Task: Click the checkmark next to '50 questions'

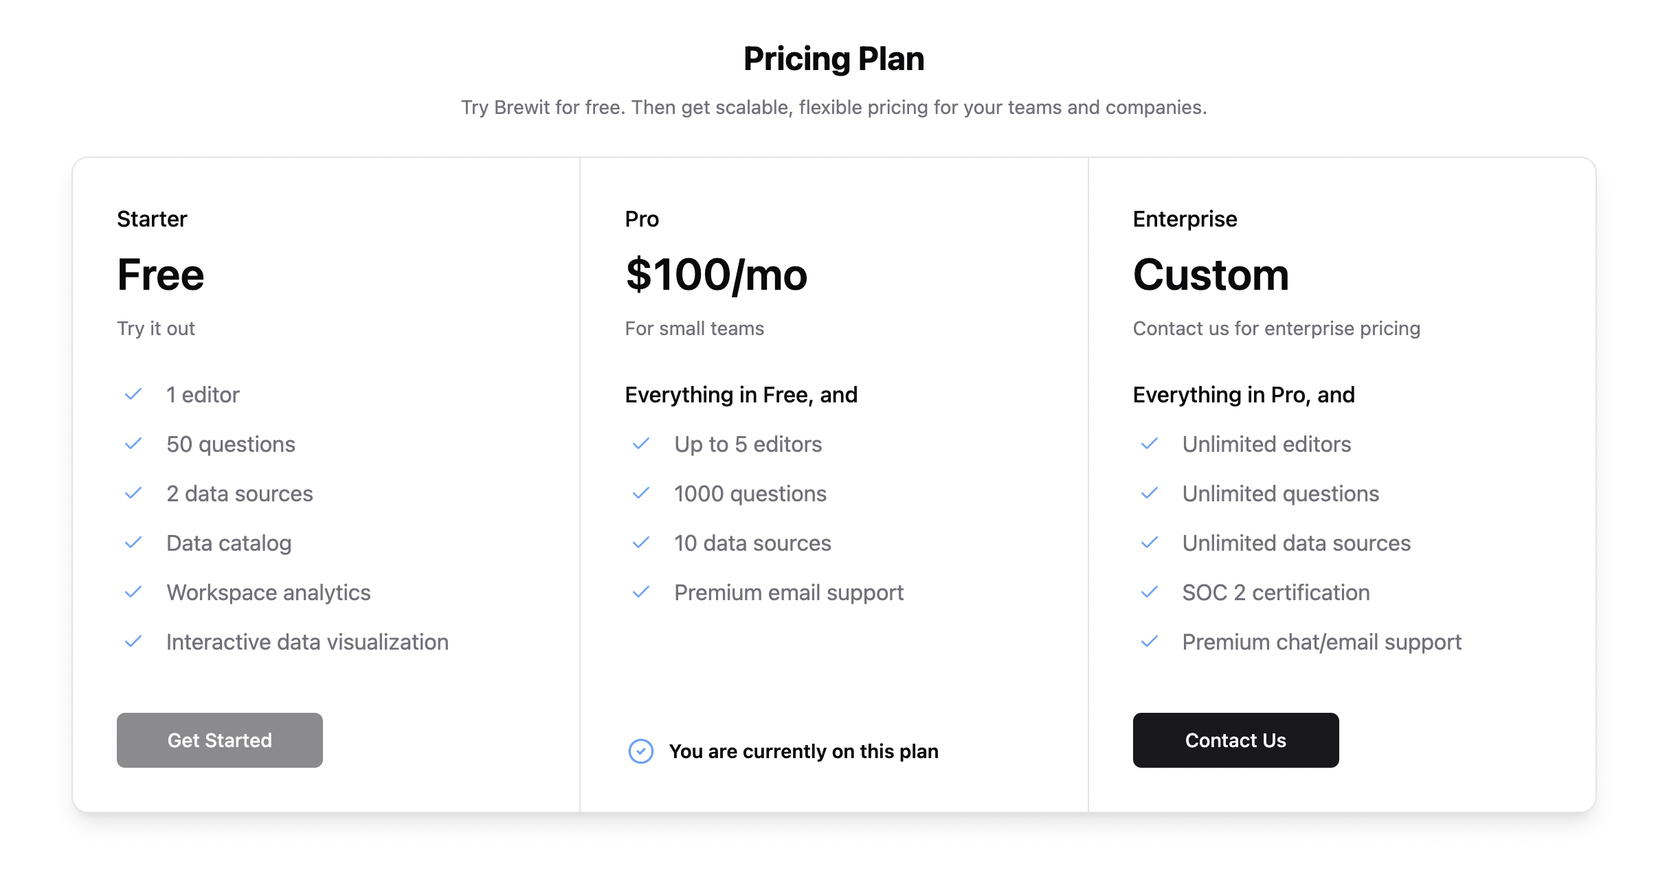Action: 133,444
